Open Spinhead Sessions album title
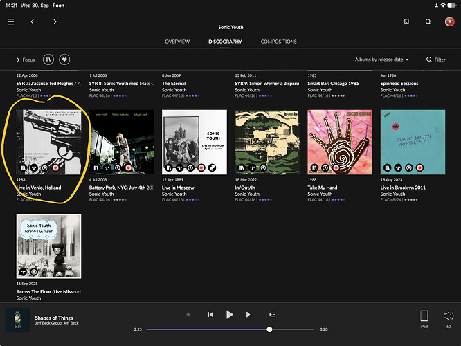Screen dimensions: 461x346 click(399, 84)
